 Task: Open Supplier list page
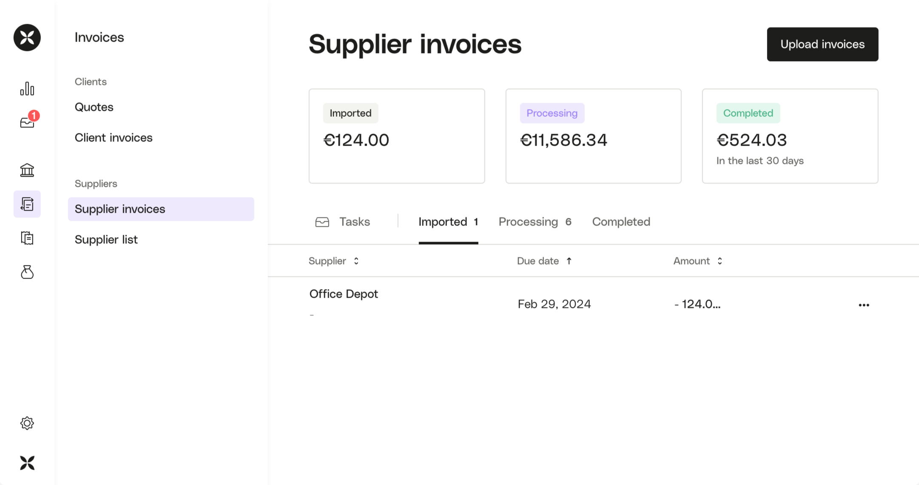106,240
